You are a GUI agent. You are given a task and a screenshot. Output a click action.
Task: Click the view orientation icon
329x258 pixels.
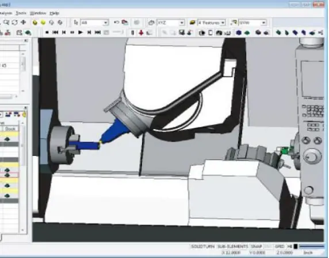234,22
